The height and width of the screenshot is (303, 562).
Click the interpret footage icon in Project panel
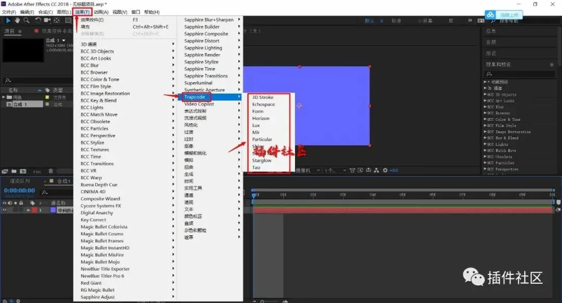5,171
